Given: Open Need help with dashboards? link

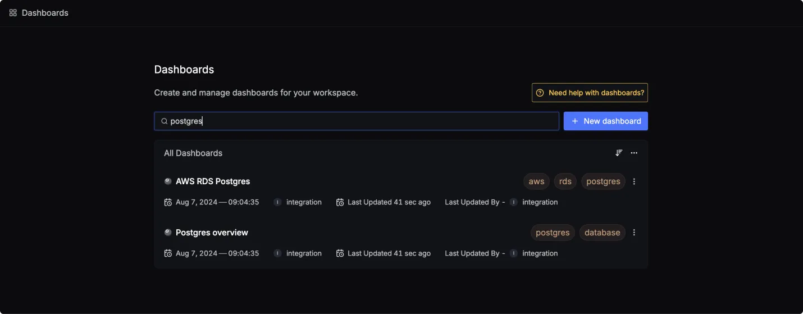Looking at the screenshot, I should [590, 93].
